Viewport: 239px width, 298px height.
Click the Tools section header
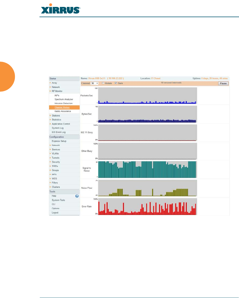coord(64,191)
